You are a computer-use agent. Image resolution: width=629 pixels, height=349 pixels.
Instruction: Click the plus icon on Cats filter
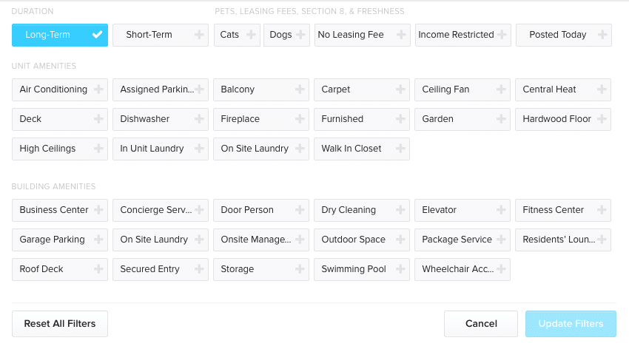pos(251,35)
